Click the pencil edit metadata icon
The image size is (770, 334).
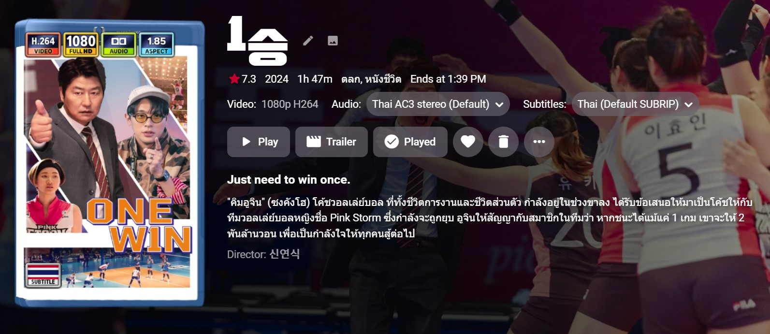point(308,41)
